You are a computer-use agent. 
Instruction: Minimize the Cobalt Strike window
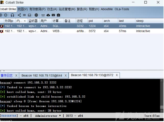click(133, 2)
